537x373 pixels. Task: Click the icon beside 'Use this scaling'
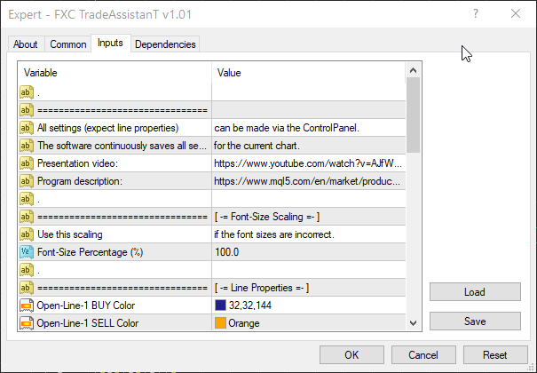(x=26, y=234)
